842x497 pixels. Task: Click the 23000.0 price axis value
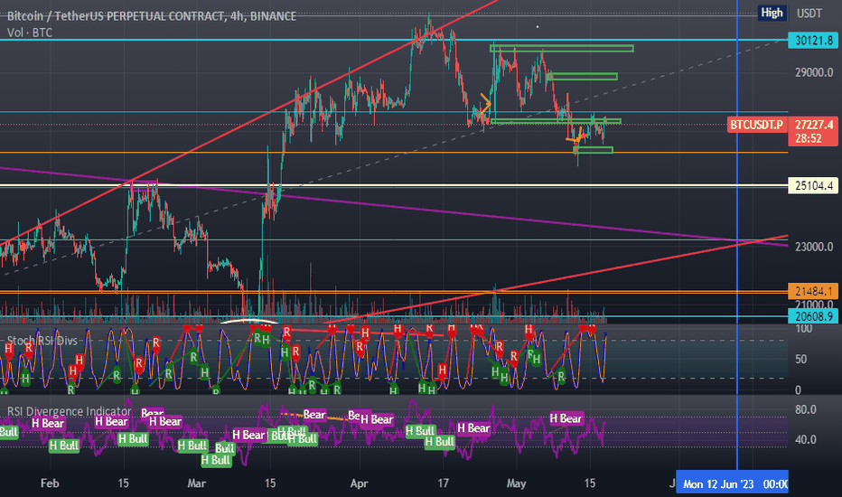click(813, 248)
